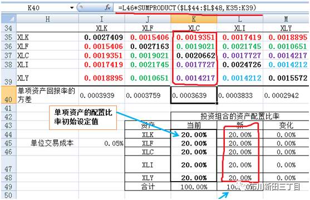Click the 投资组合的资产配置比率 header cell
Image resolution: width=310 pixels, height=200 pixels.
coord(240,116)
